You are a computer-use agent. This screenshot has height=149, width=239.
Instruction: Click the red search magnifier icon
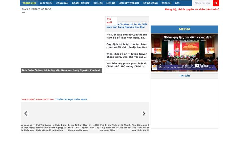(216, 3)
